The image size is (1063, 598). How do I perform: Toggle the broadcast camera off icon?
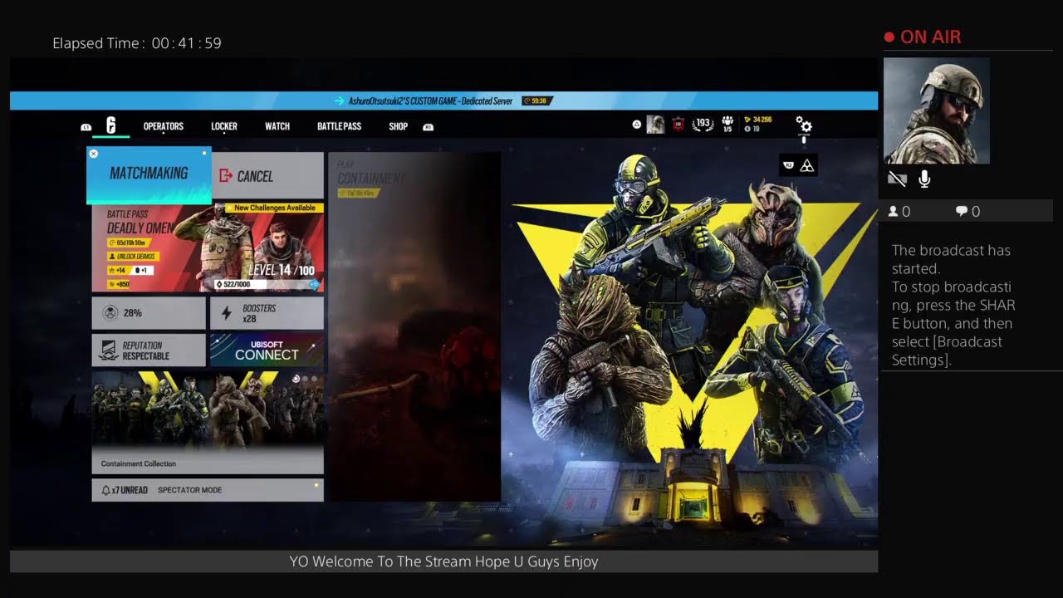[x=897, y=179]
